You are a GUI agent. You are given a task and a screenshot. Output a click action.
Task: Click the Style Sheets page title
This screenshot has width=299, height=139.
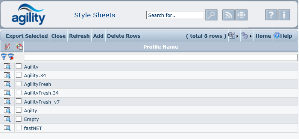(95, 15)
